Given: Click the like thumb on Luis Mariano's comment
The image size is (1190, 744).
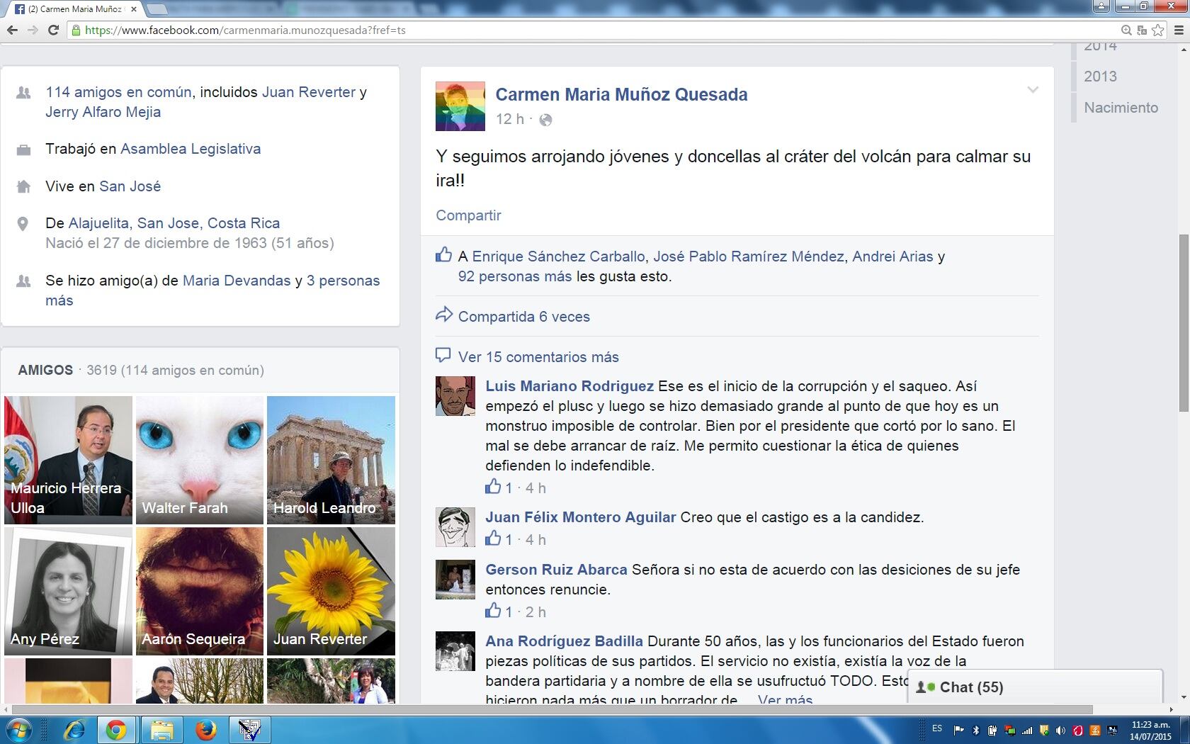Looking at the screenshot, I should (493, 487).
